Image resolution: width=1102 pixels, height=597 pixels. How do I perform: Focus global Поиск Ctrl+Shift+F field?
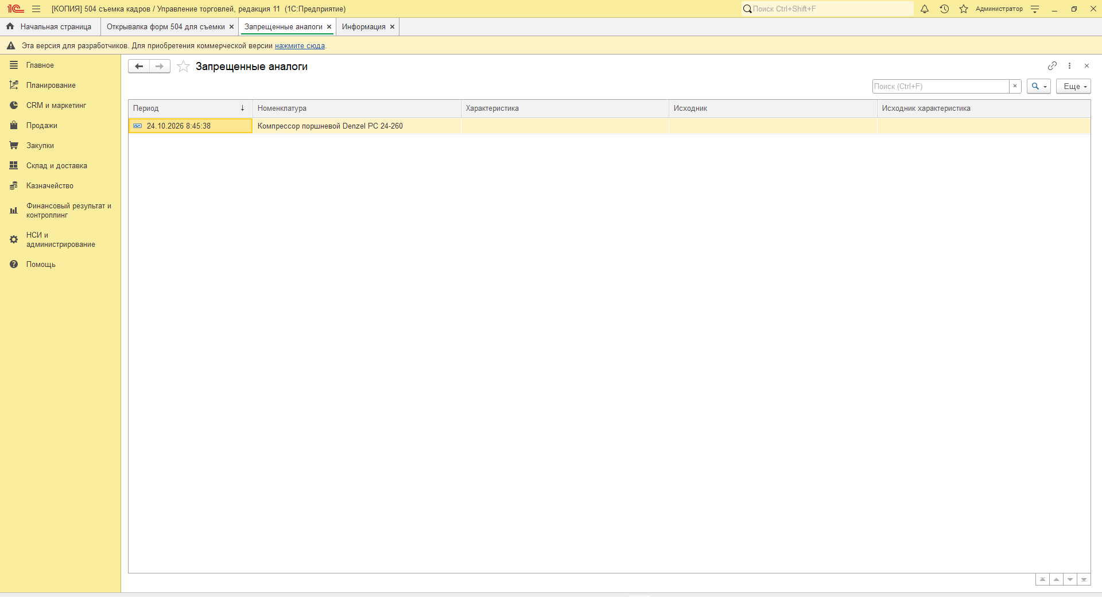point(826,9)
